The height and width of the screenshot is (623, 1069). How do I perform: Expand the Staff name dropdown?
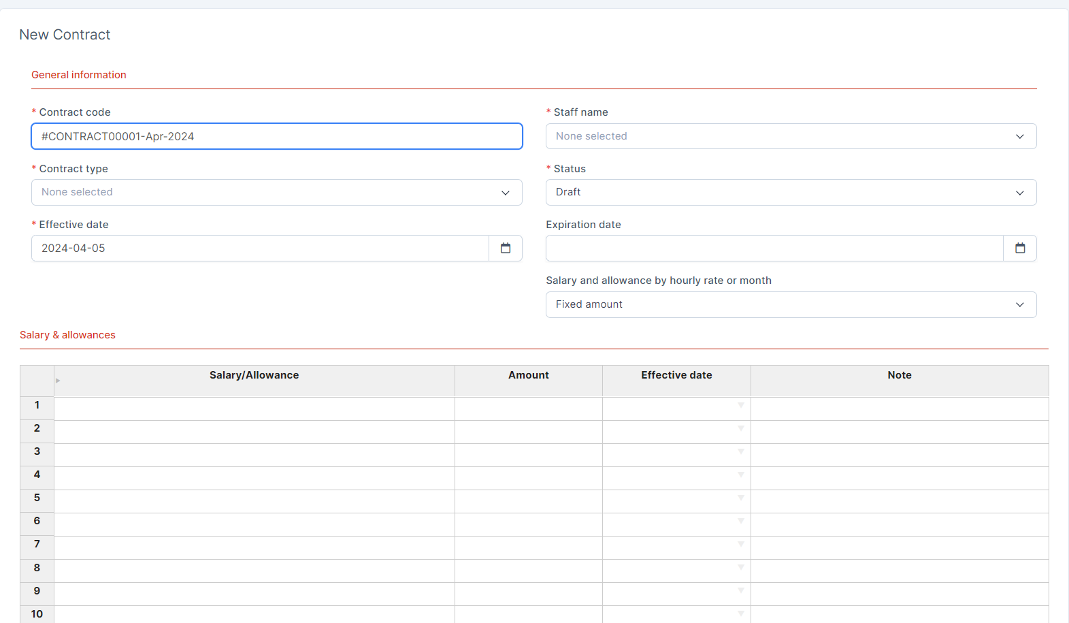[791, 136]
